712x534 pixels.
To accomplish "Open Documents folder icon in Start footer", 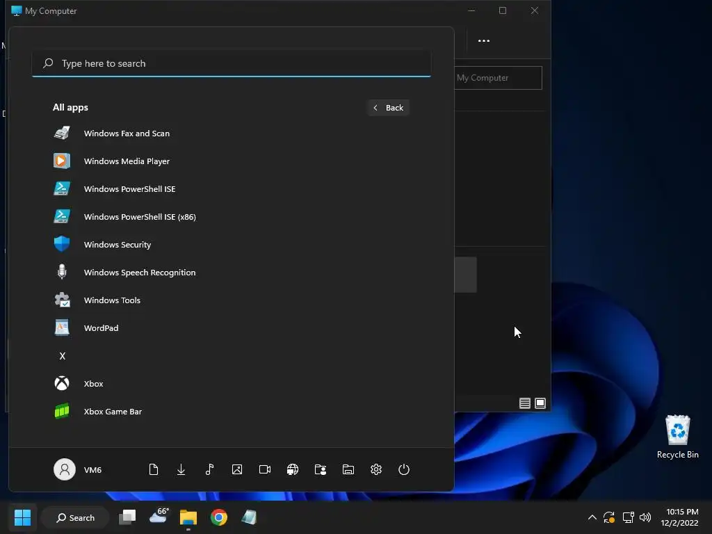I will 154,469.
